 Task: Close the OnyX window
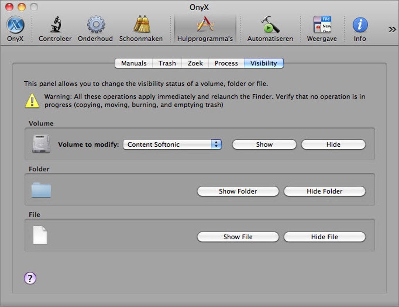9,7
